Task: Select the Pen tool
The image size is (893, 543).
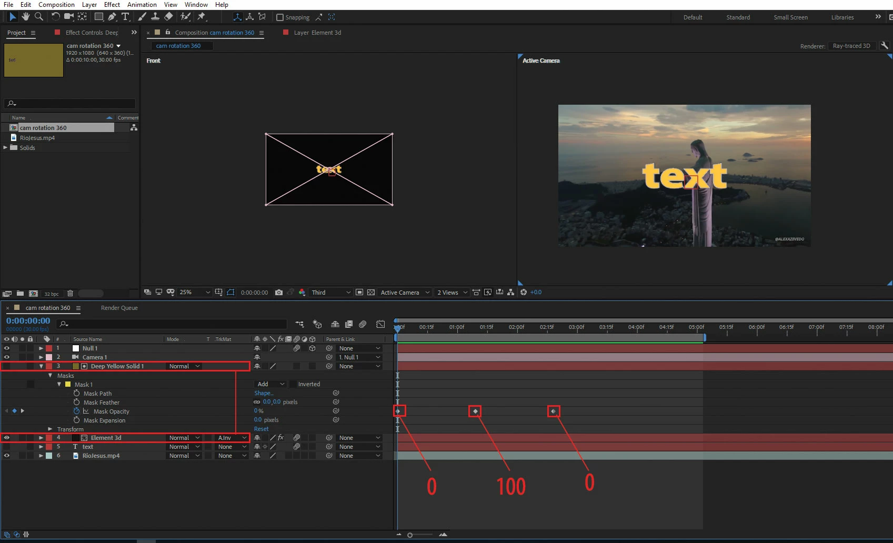Action: [112, 17]
